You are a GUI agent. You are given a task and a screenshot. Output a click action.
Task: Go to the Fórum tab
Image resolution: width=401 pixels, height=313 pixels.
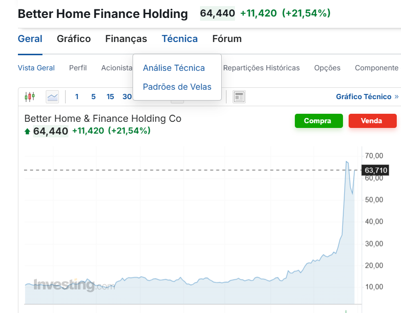pos(227,39)
